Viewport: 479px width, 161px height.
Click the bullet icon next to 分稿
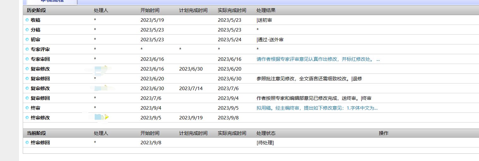click(27, 30)
